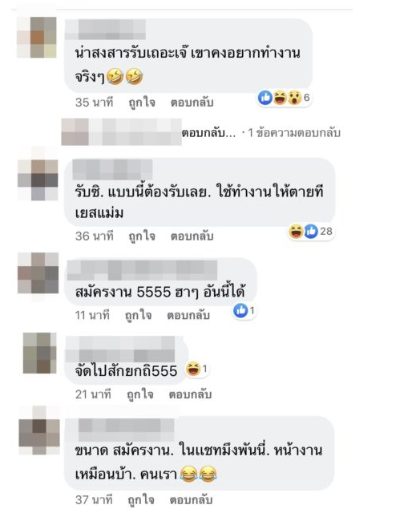
Task: Like (ถูกใจ) the 36 นาที comment
Action: (142, 236)
